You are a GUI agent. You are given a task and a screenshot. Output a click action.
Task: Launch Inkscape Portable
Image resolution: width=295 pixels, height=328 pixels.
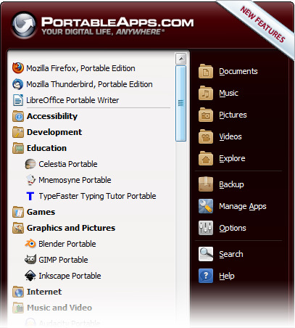[x=70, y=276]
